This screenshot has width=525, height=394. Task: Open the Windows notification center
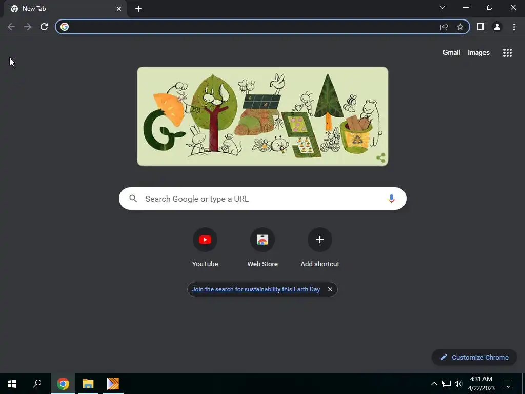point(508,384)
